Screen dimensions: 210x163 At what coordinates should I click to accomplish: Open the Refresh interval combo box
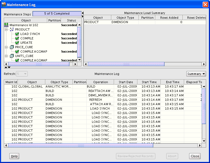[22, 74]
